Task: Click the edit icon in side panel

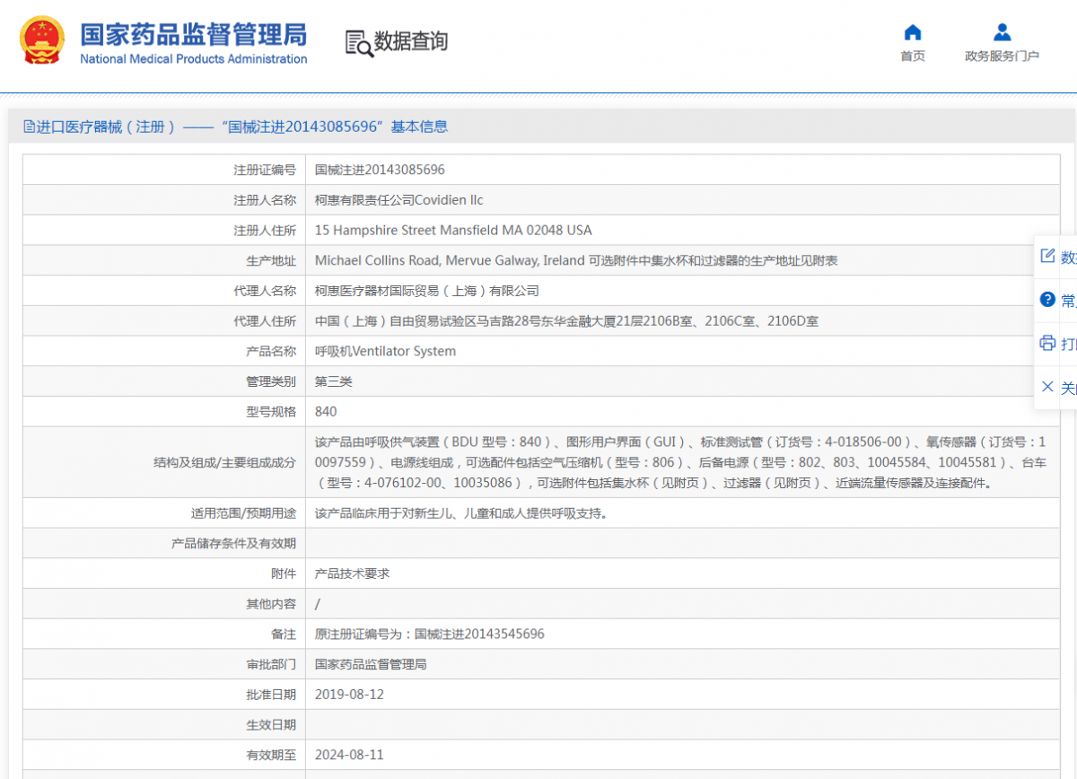Action: coord(1047,256)
